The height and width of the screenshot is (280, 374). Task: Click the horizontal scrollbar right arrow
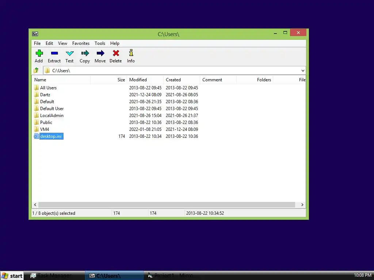point(302,205)
